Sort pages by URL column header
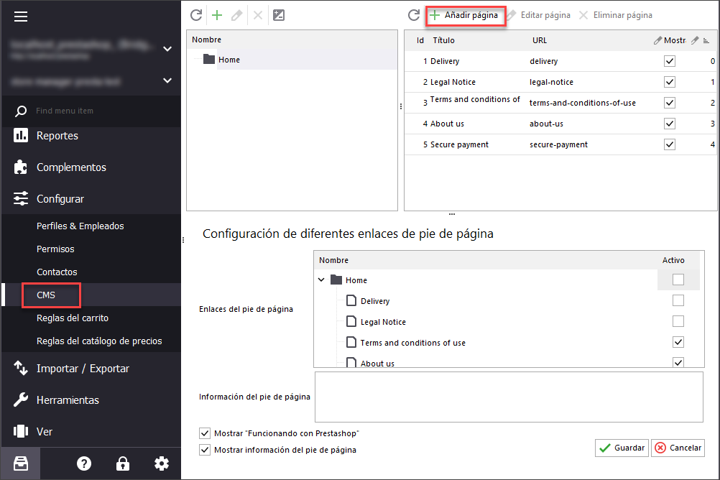Screen dimensions: 720x480 [540, 40]
